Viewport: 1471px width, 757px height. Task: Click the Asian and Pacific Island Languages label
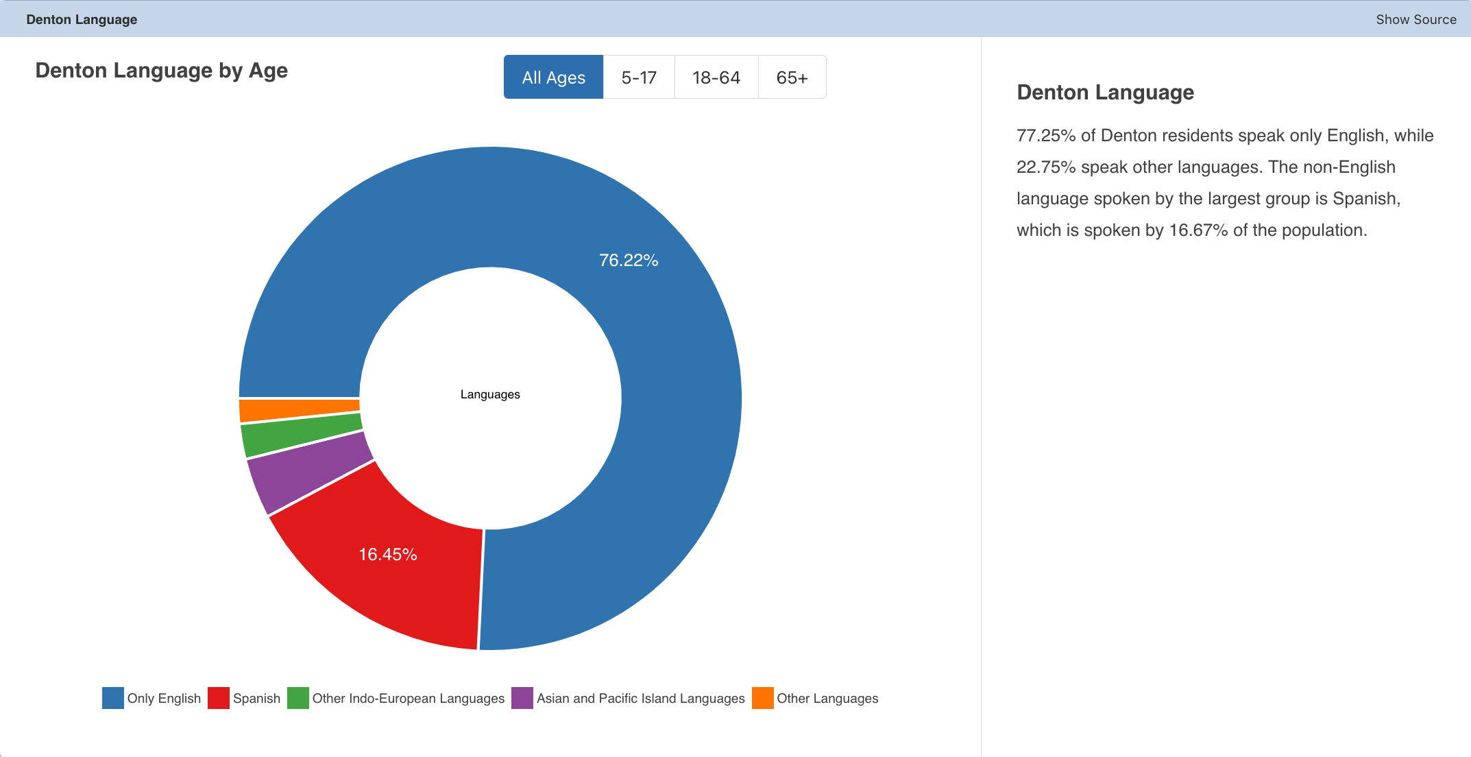[x=641, y=698]
